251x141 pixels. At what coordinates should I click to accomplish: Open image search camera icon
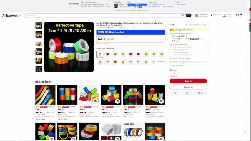click(x=183, y=16)
